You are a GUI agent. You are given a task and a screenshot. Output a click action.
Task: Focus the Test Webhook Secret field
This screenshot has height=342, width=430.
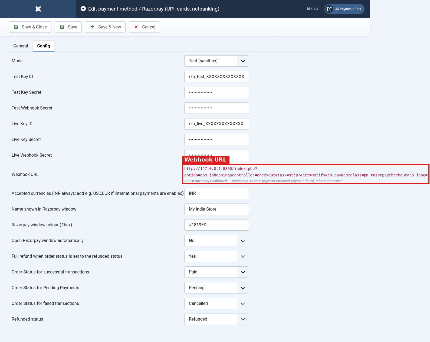tap(217, 108)
